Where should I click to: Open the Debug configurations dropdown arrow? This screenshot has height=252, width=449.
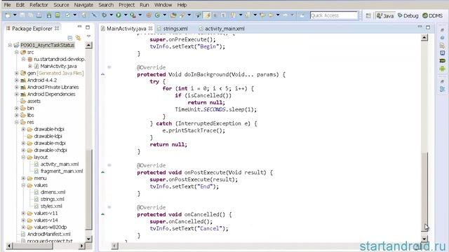coord(111,15)
